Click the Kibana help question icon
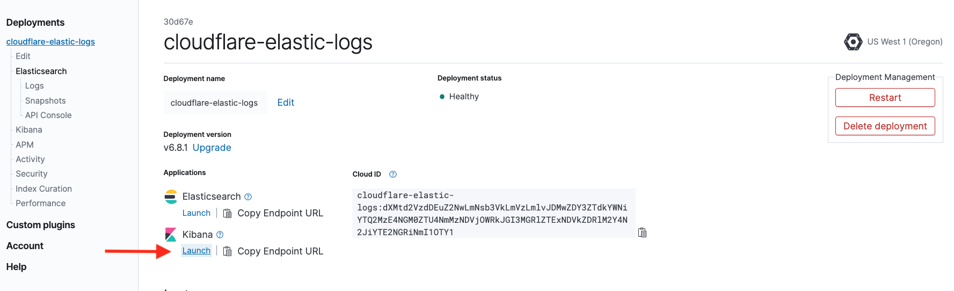954x291 pixels. [x=220, y=235]
